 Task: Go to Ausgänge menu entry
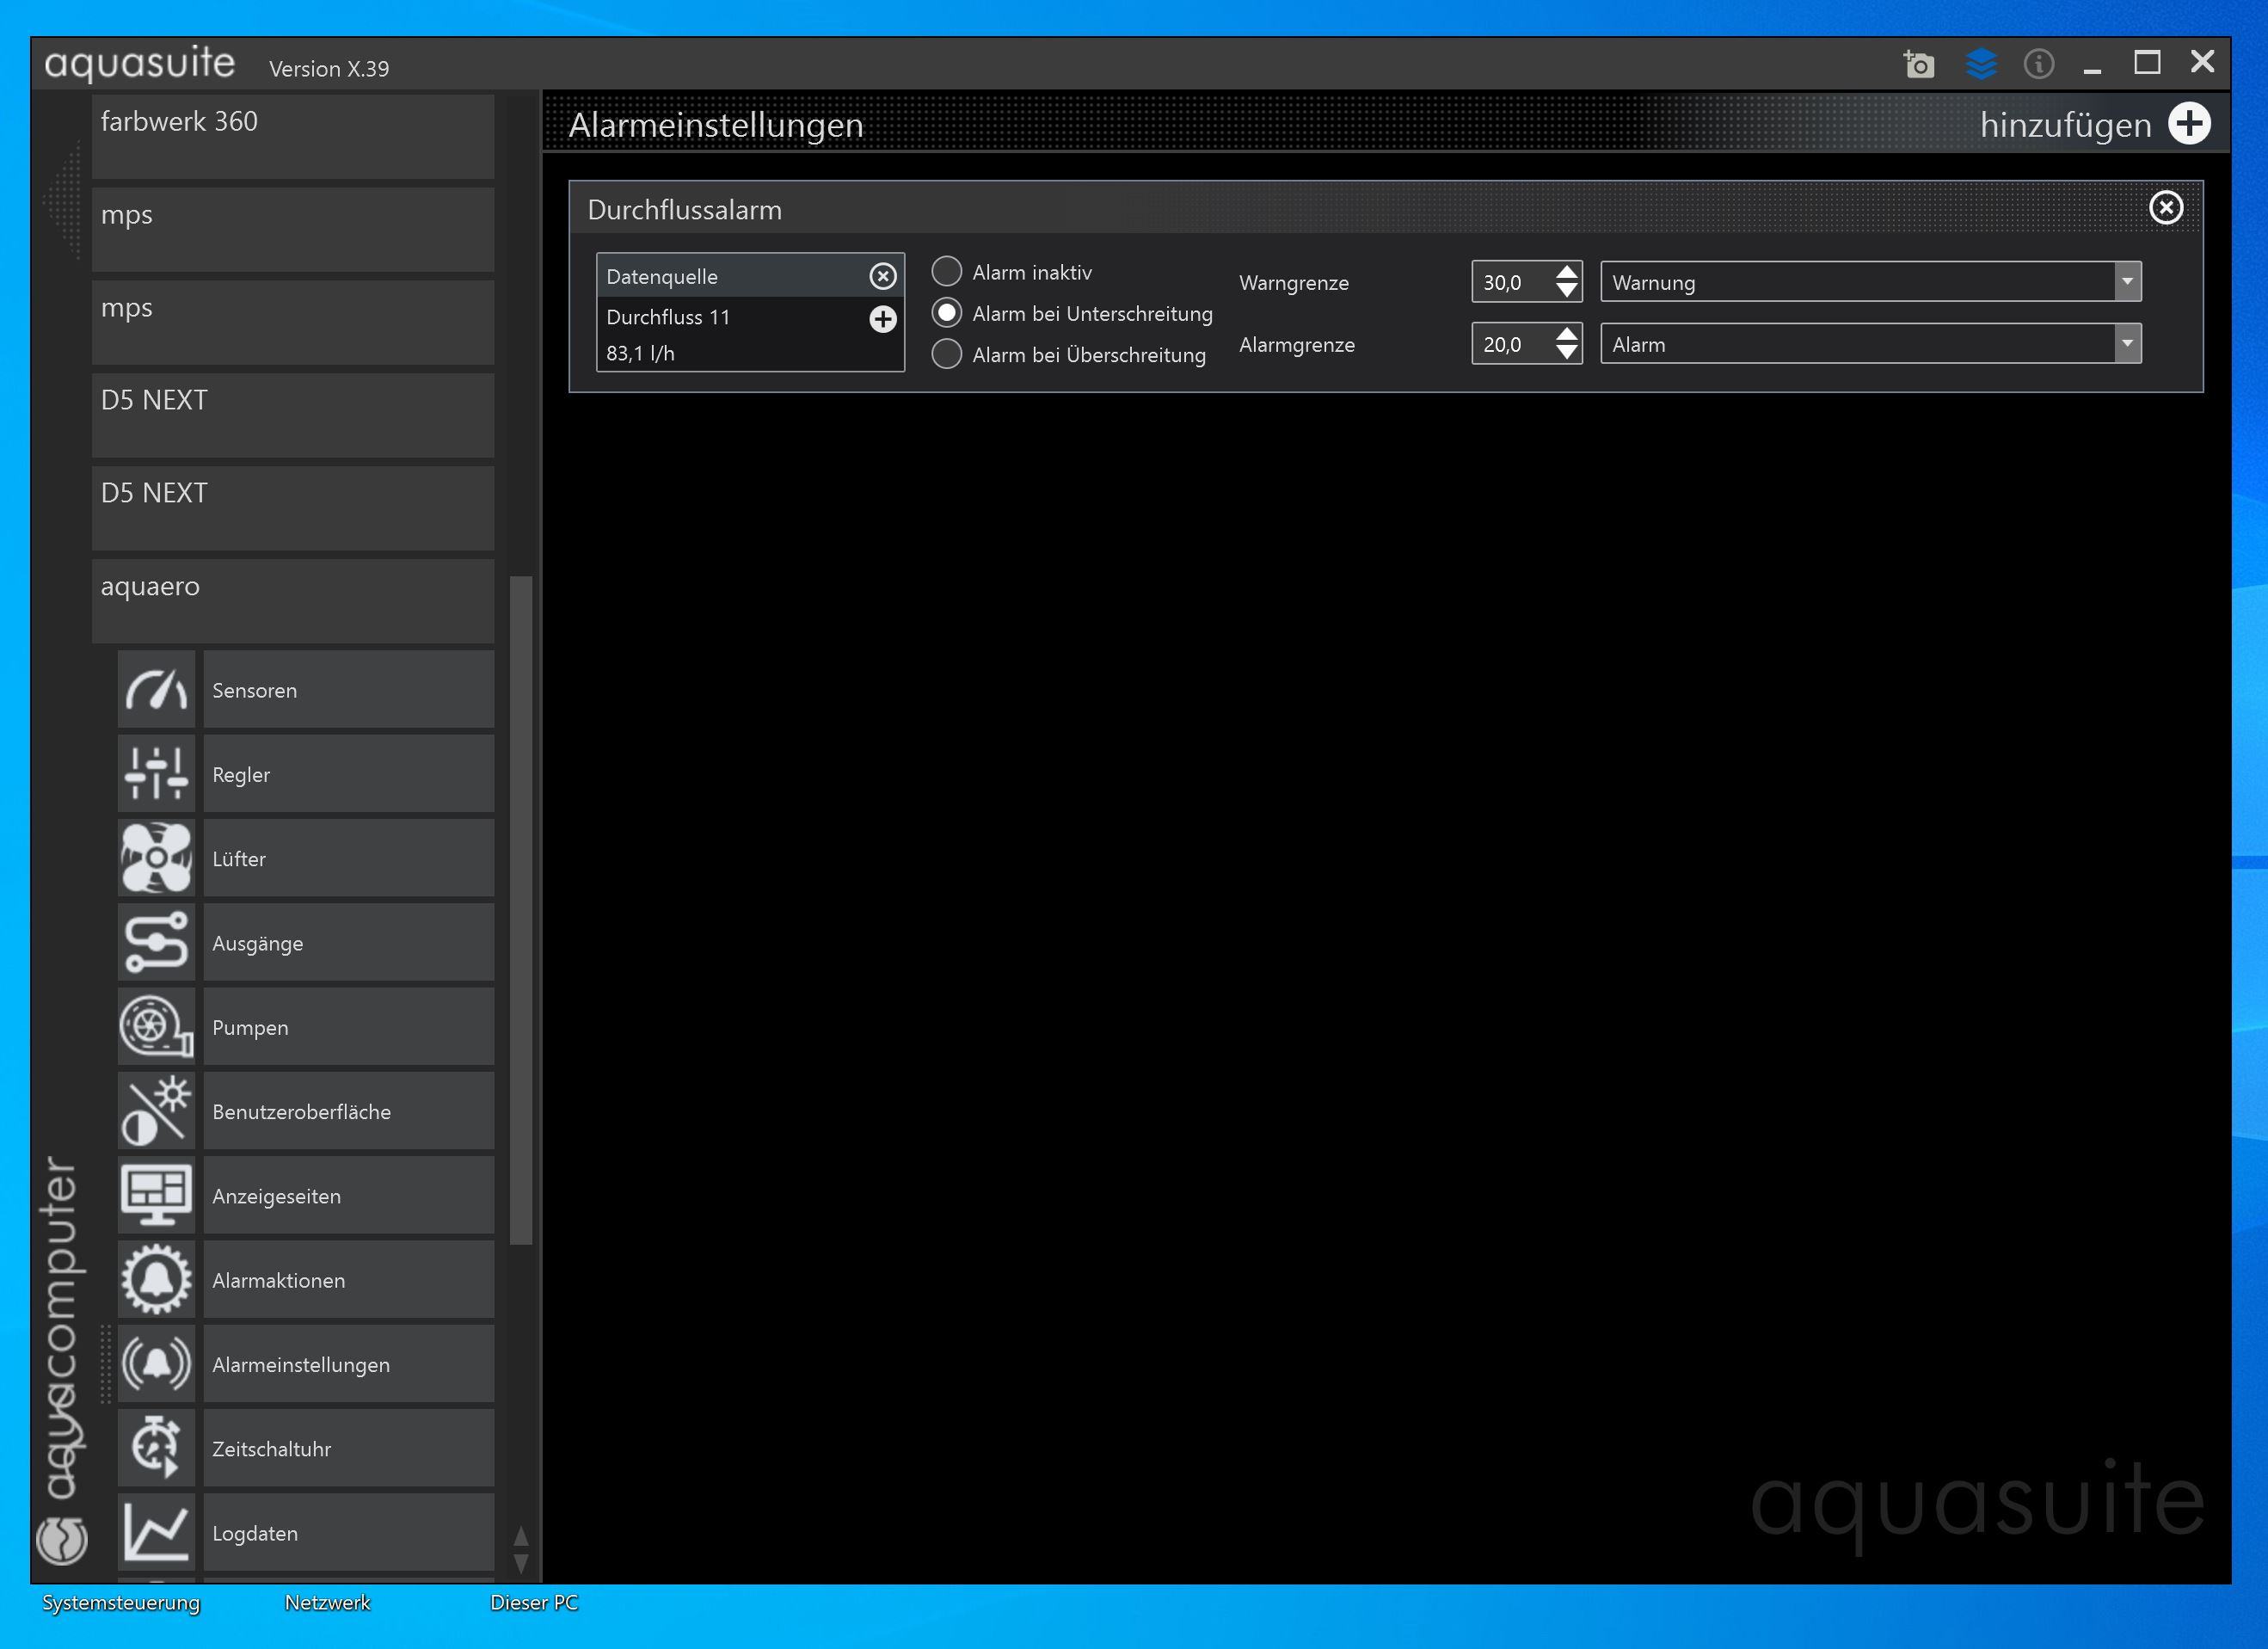(349, 942)
